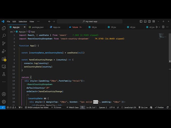Open the Explorer view in activity bar
This screenshot has height=128, width=171.
(4, 28)
